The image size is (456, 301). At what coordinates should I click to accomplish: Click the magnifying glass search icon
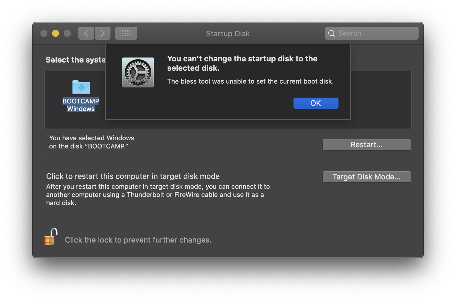click(331, 34)
